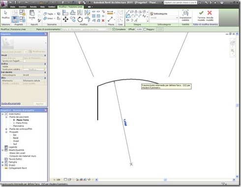Collapse the Viste (tutto) tree node
Image resolution: width=241 pixels, height=187 pixels.
pos(2,114)
